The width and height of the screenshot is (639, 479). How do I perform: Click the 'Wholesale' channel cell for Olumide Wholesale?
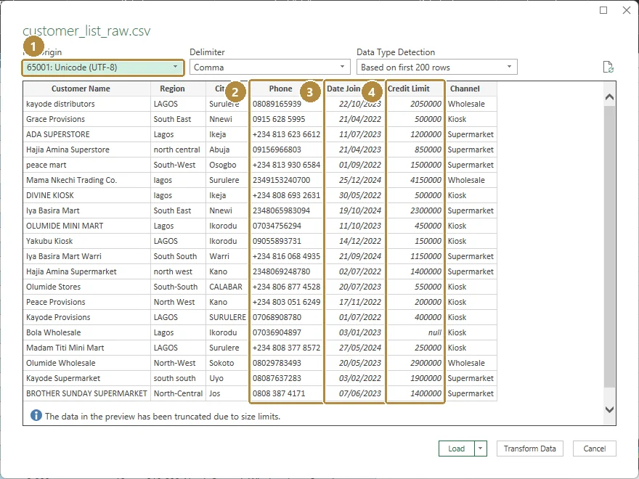pyautogui.click(x=471, y=363)
